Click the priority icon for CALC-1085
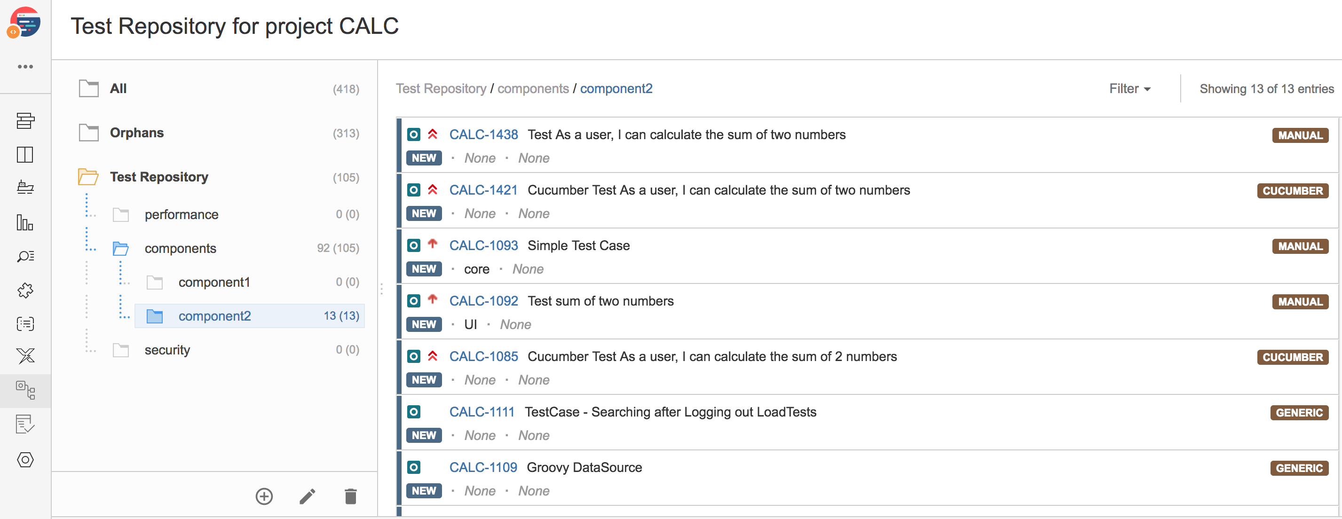Viewport: 1342px width, 519px height. [433, 356]
